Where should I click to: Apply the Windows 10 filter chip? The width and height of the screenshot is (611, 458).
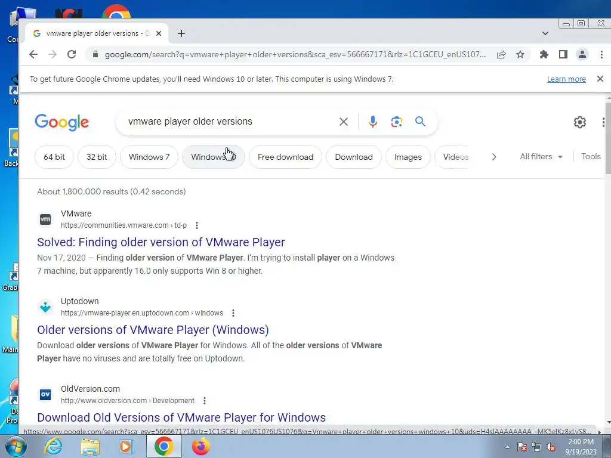tap(213, 157)
